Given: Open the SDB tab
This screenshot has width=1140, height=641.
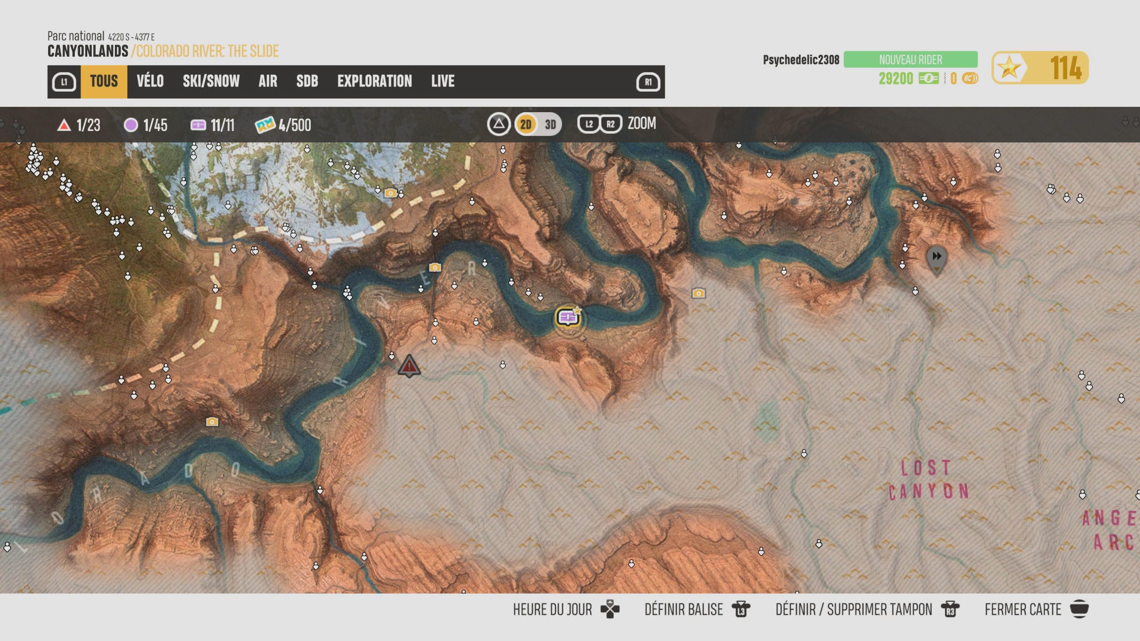Looking at the screenshot, I should click(307, 81).
